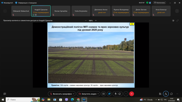Viewport: 182px width, 102px height.
Task: Show closed captions icon at bottom left
Action: click(5, 94)
